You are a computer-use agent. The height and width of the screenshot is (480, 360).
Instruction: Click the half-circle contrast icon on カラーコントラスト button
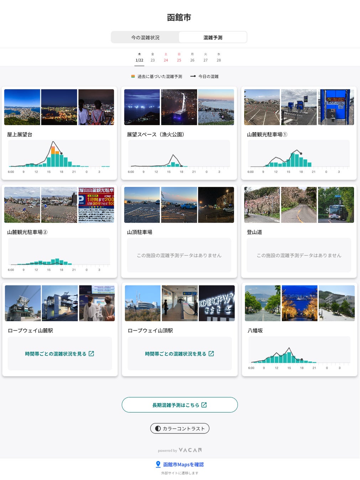158,428
